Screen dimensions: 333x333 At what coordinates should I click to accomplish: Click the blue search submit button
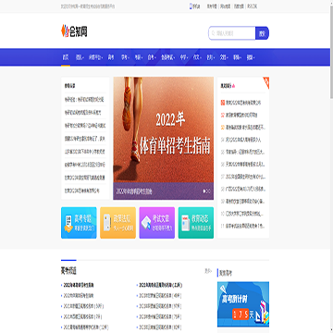point(262,33)
